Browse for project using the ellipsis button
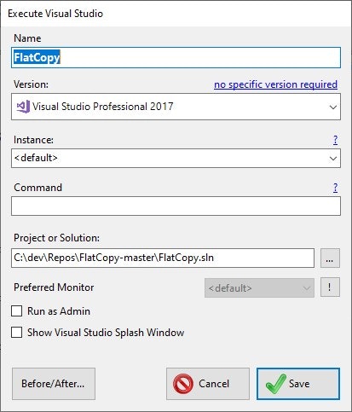 click(x=330, y=258)
